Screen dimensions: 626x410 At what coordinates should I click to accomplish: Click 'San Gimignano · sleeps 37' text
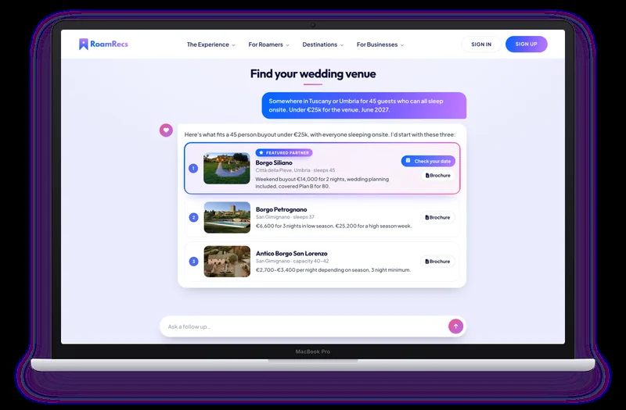[285, 217]
